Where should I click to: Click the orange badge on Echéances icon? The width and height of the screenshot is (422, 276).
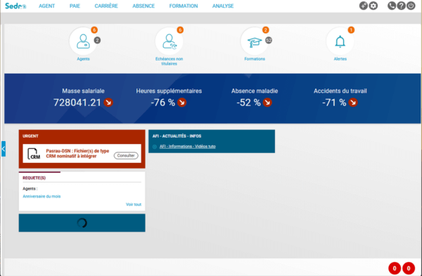180,29
